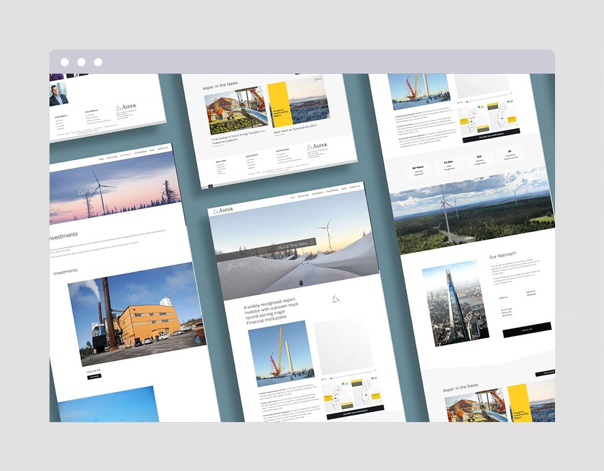
Task: Open the Dutch Energy Transition news headline
Action: click(239, 136)
